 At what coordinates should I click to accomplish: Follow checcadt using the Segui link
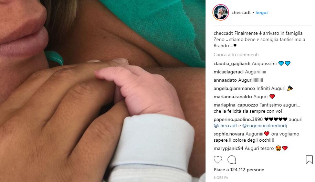click(262, 12)
